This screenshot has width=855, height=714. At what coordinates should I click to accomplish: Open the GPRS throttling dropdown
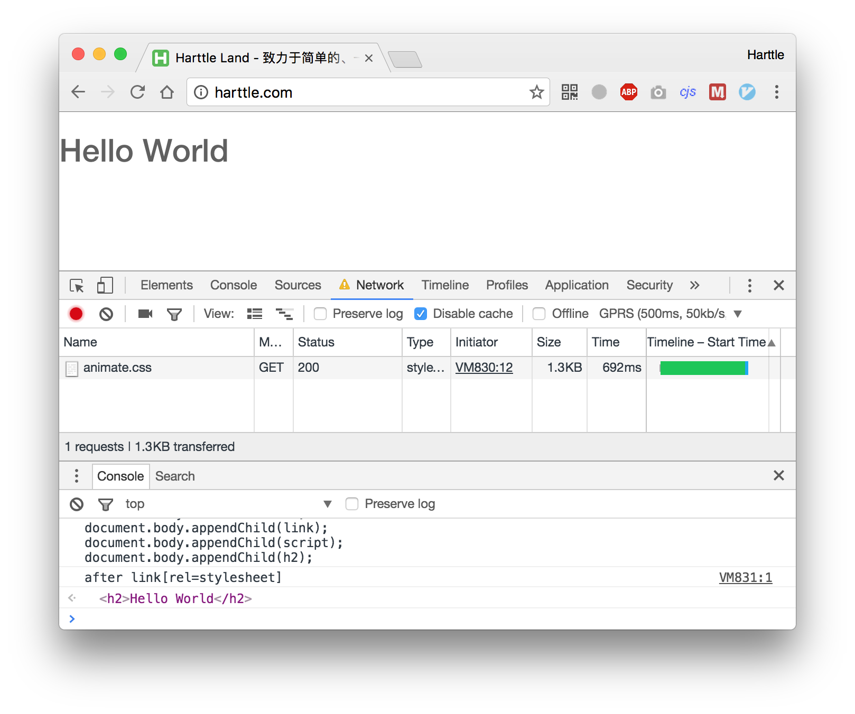[738, 313]
